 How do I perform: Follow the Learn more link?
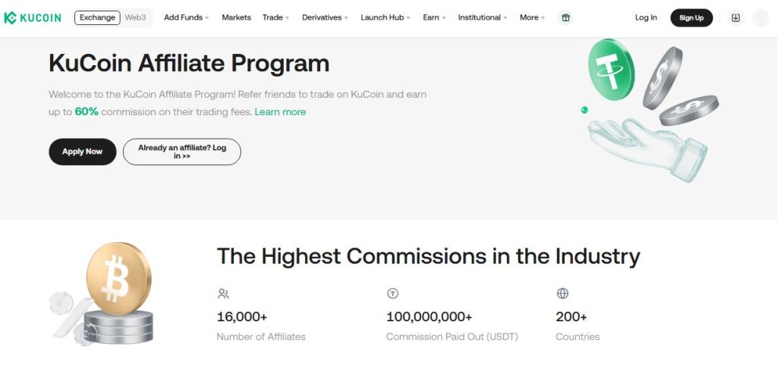click(280, 112)
